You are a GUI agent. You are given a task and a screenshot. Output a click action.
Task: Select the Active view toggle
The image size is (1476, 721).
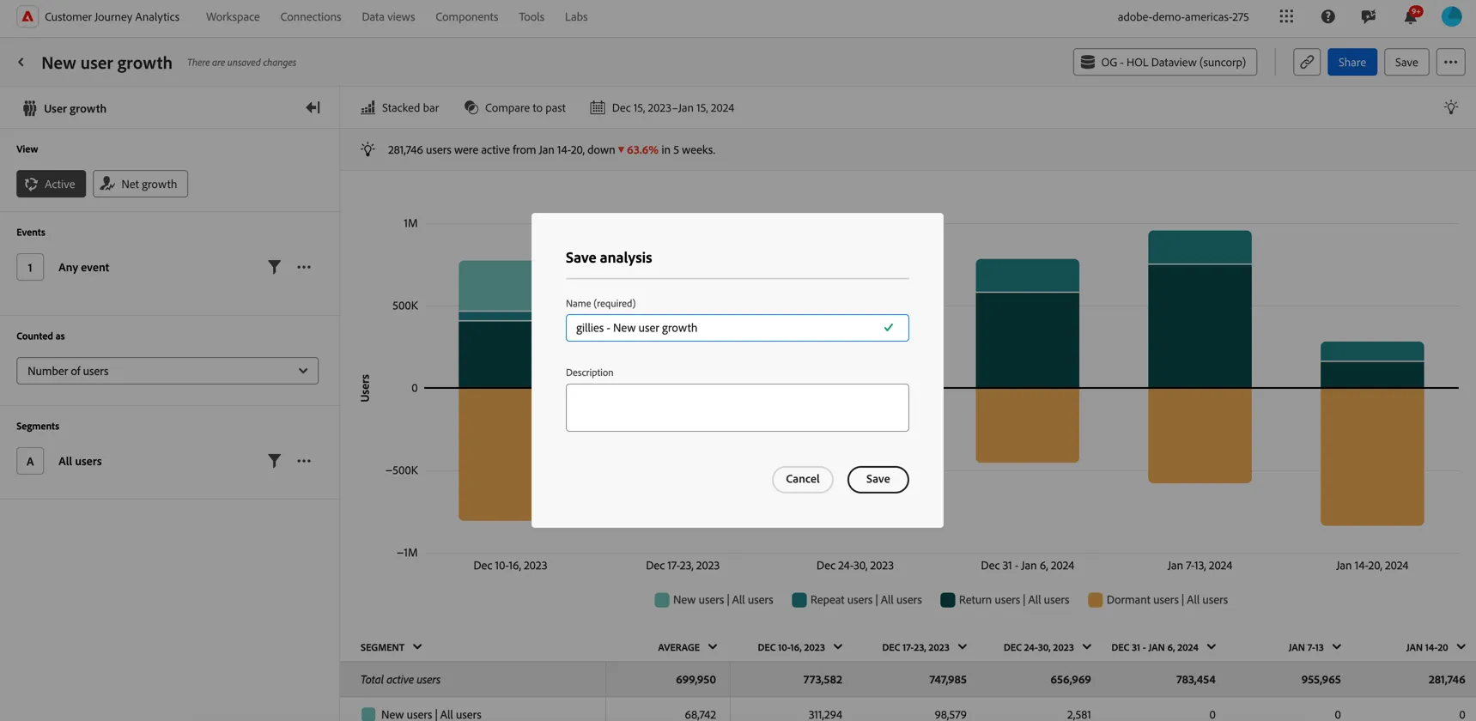coord(51,184)
